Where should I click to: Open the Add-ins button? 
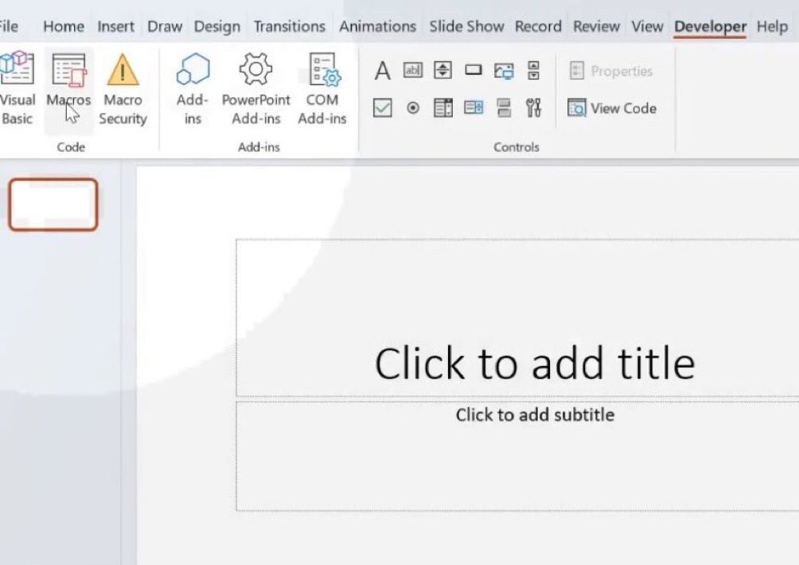pos(193,88)
